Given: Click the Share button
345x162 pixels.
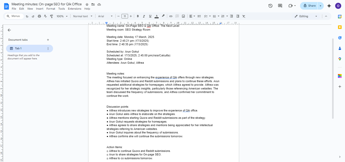Looking at the screenshot, I should [309, 6].
